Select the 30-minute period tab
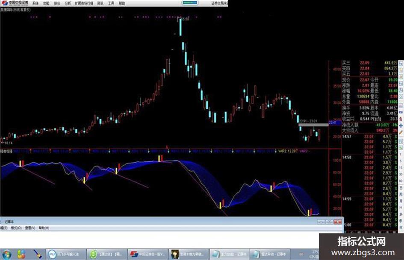Screen dimensions: 404x260 (x=401, y=175)
